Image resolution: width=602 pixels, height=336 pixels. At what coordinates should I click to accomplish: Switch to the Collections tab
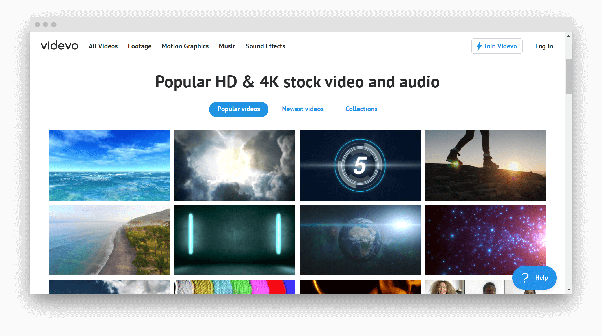(x=361, y=109)
